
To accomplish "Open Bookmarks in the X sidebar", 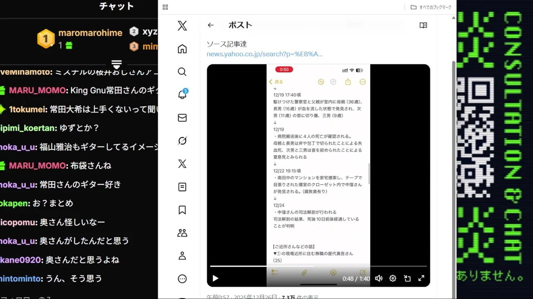I will tap(182, 210).
